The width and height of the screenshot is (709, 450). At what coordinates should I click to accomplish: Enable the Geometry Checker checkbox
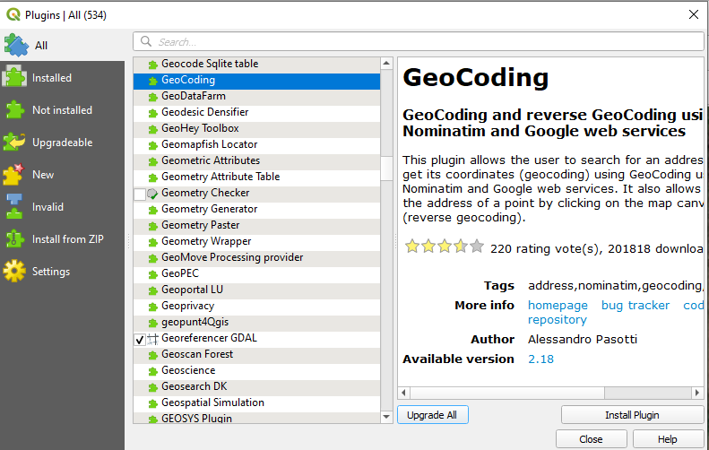(x=140, y=194)
